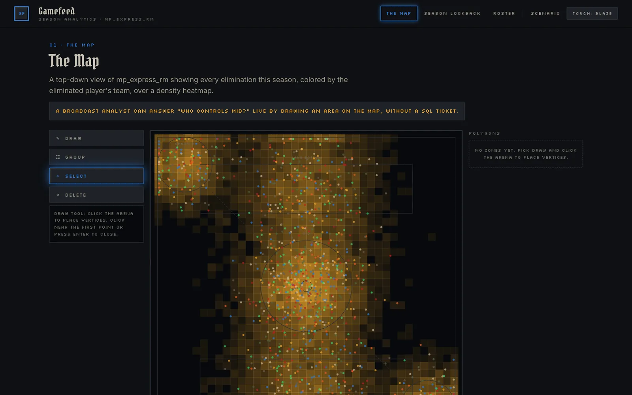The image size is (632, 395).
Task: Click the 'Polygons' panel heading
Action: (484, 134)
